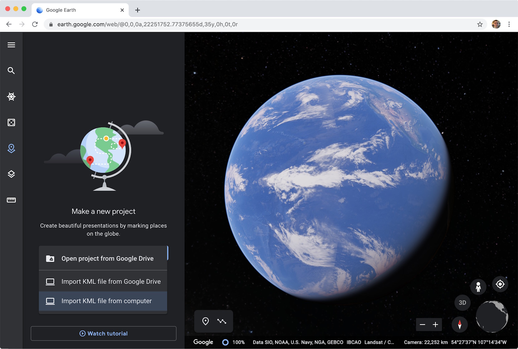This screenshot has height=349, width=518.
Task: Open Chrome three-dot menu
Action: pyautogui.click(x=509, y=24)
